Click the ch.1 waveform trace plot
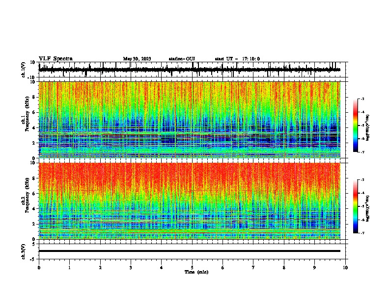The width and height of the screenshot is (389, 300). tap(190, 70)
